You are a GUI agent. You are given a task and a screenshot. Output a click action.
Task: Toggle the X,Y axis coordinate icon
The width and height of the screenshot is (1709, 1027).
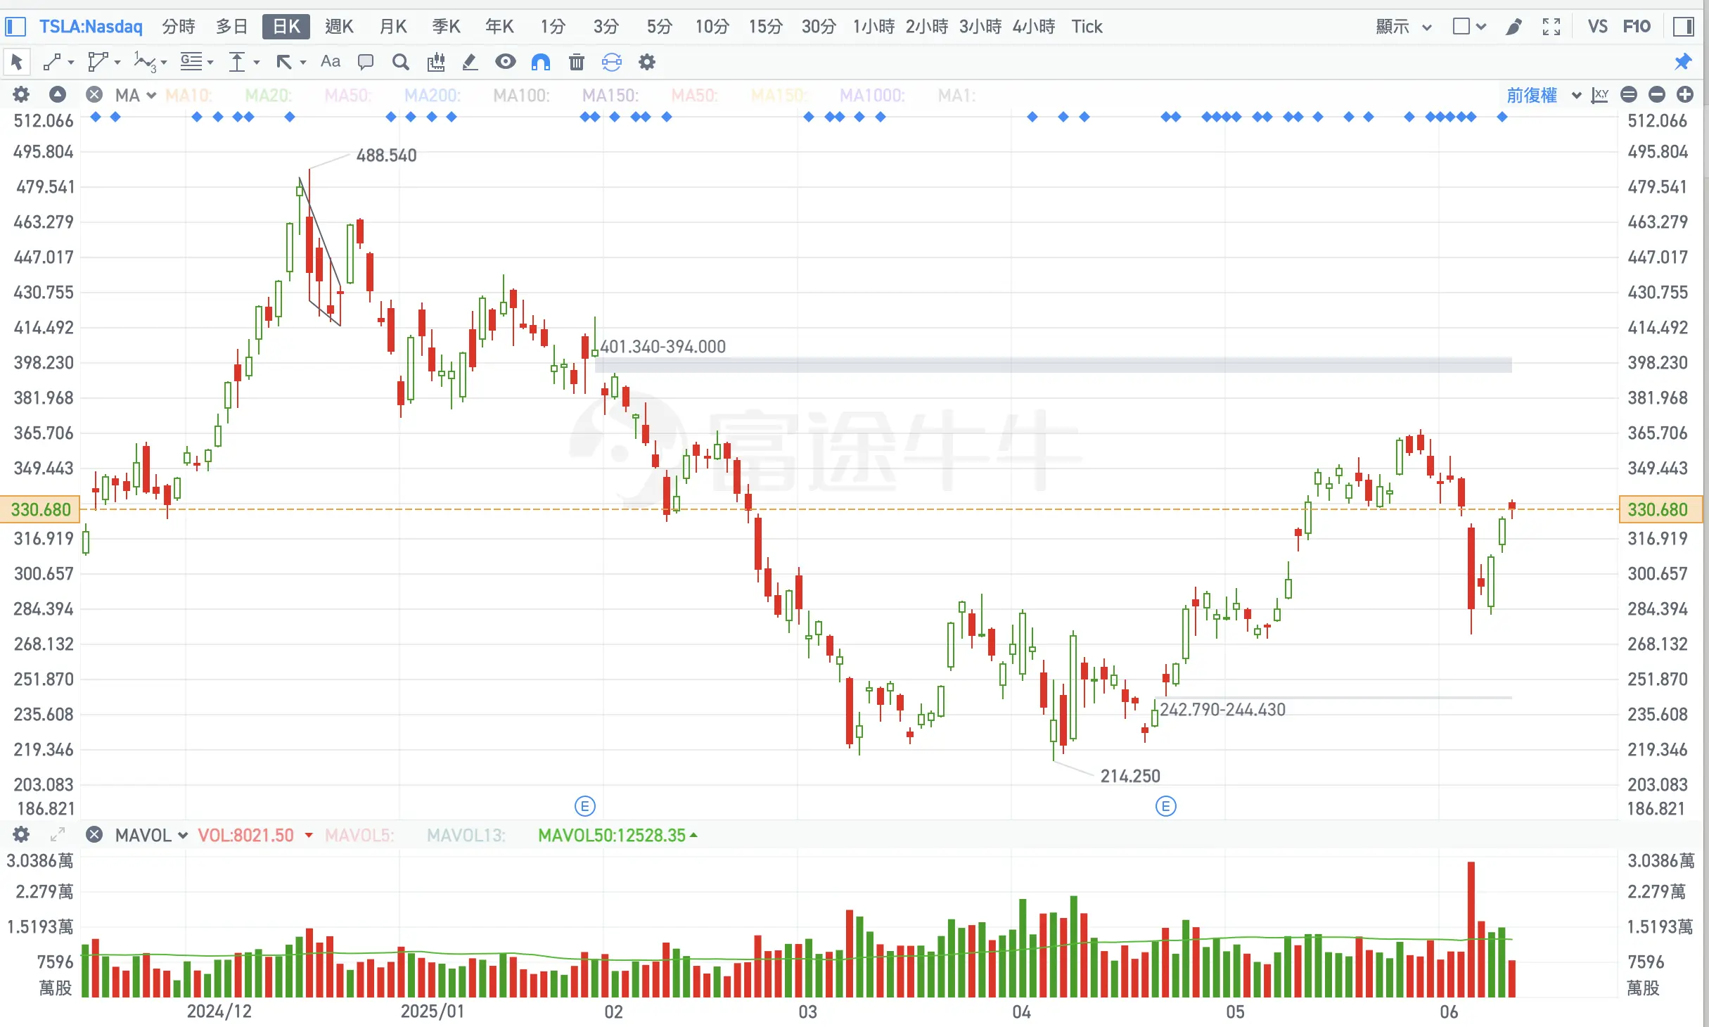(x=1601, y=95)
